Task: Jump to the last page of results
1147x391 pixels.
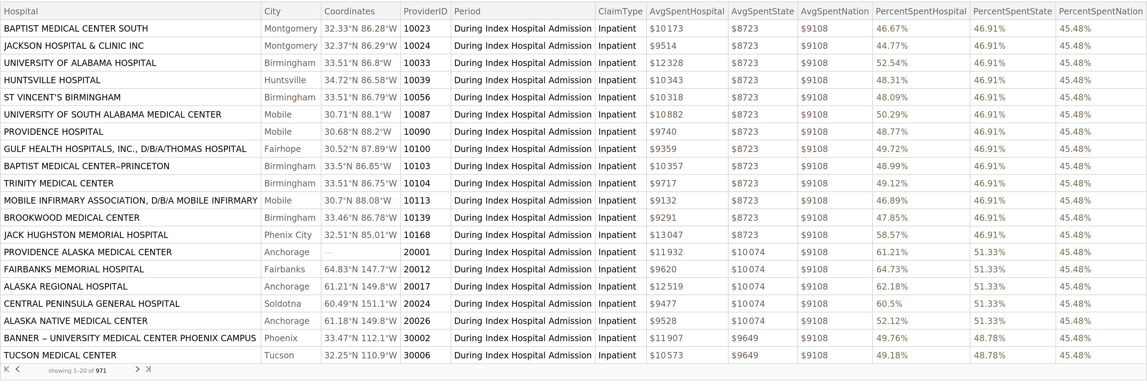Action: click(148, 369)
